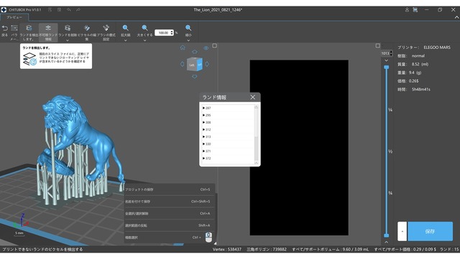Click the 100.00 zoom percentage field
The height and width of the screenshot is (259, 460).
click(163, 33)
